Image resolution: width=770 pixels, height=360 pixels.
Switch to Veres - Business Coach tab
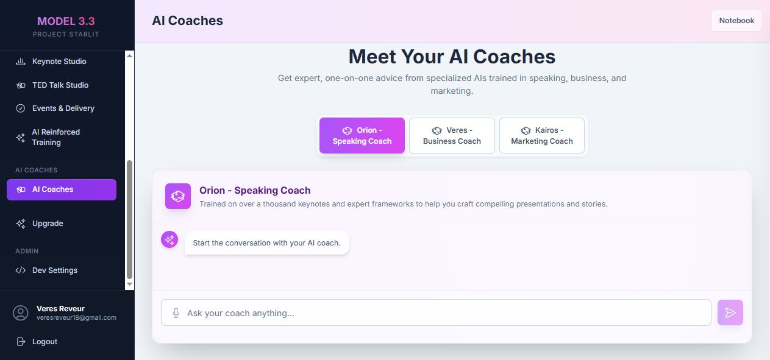coord(452,135)
